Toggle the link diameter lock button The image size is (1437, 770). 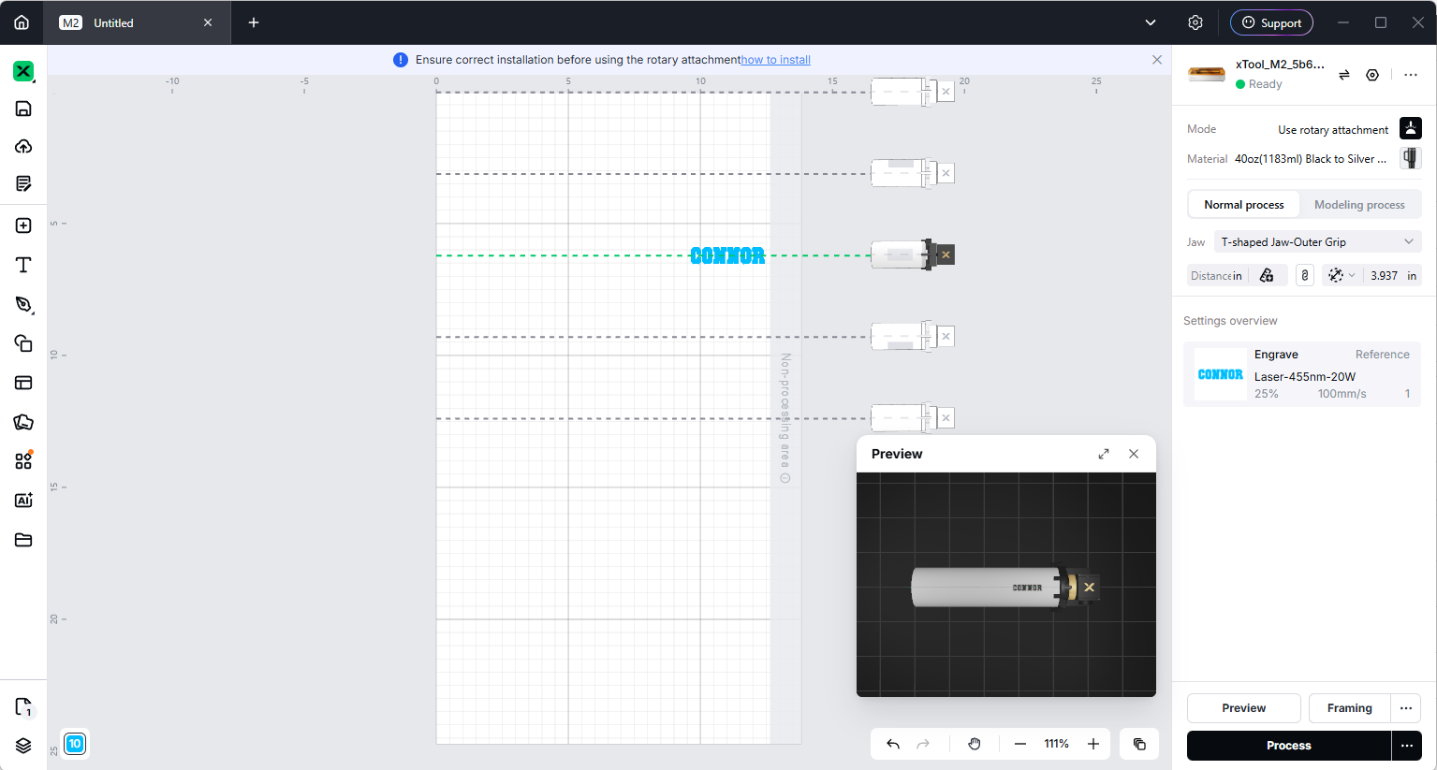click(1305, 275)
